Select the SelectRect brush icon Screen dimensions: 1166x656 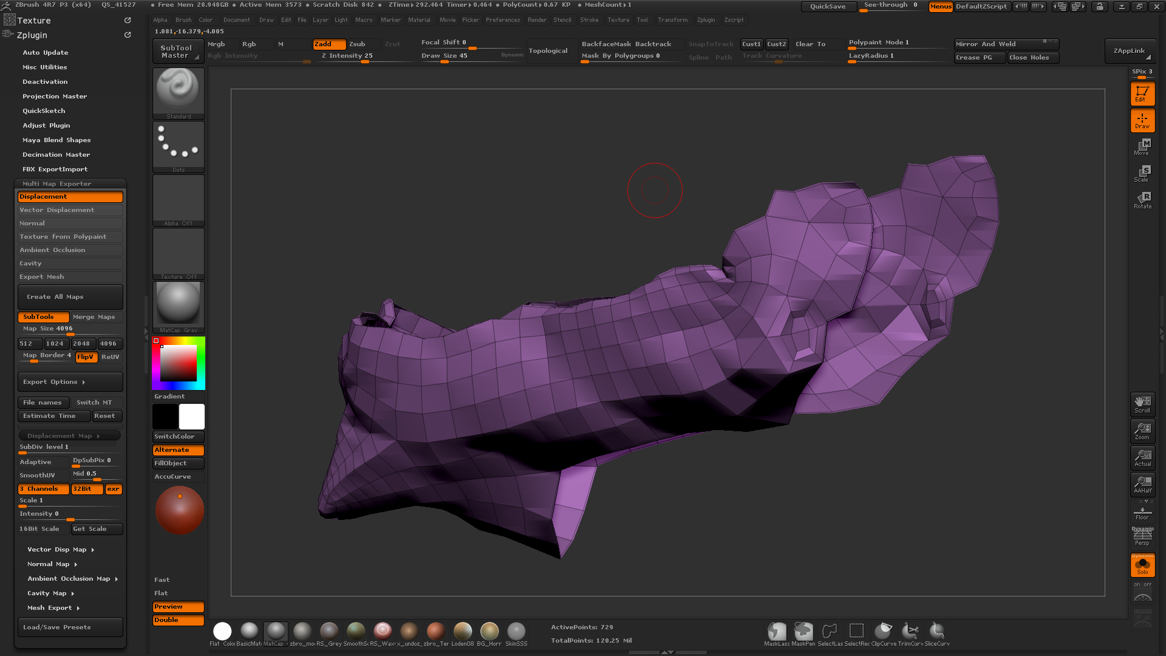[x=857, y=634]
